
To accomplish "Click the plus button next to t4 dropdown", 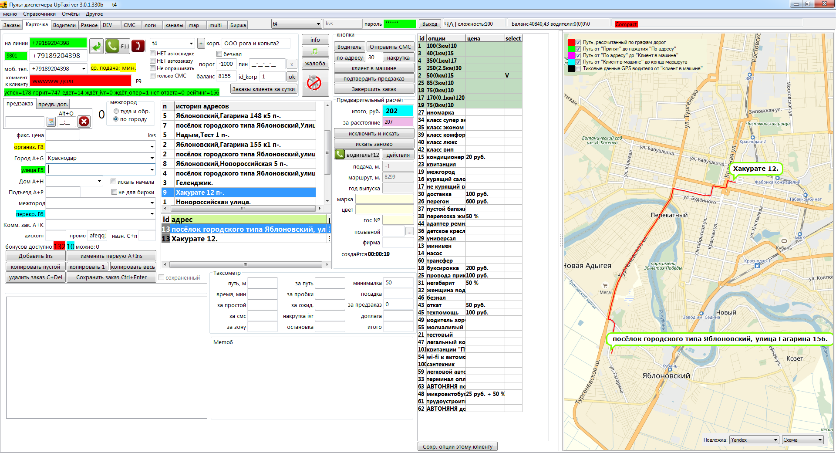I will coord(201,44).
